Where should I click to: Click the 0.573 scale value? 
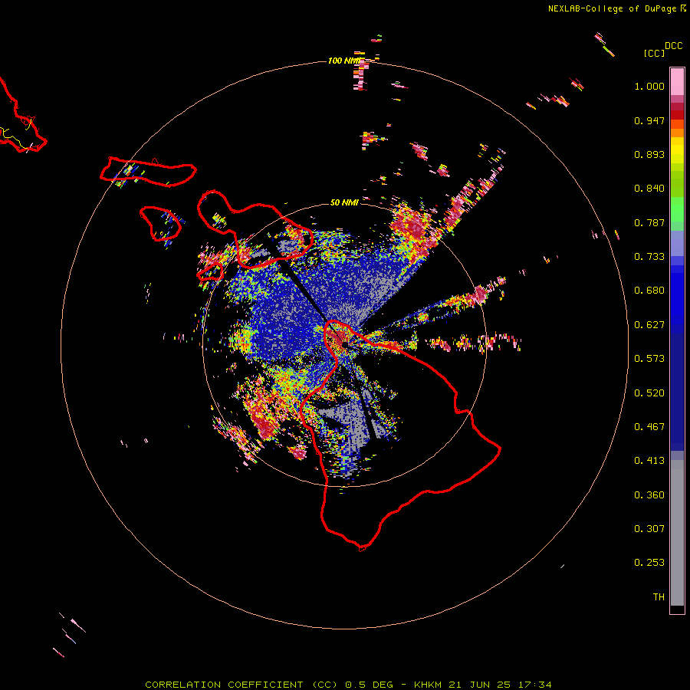coord(649,359)
